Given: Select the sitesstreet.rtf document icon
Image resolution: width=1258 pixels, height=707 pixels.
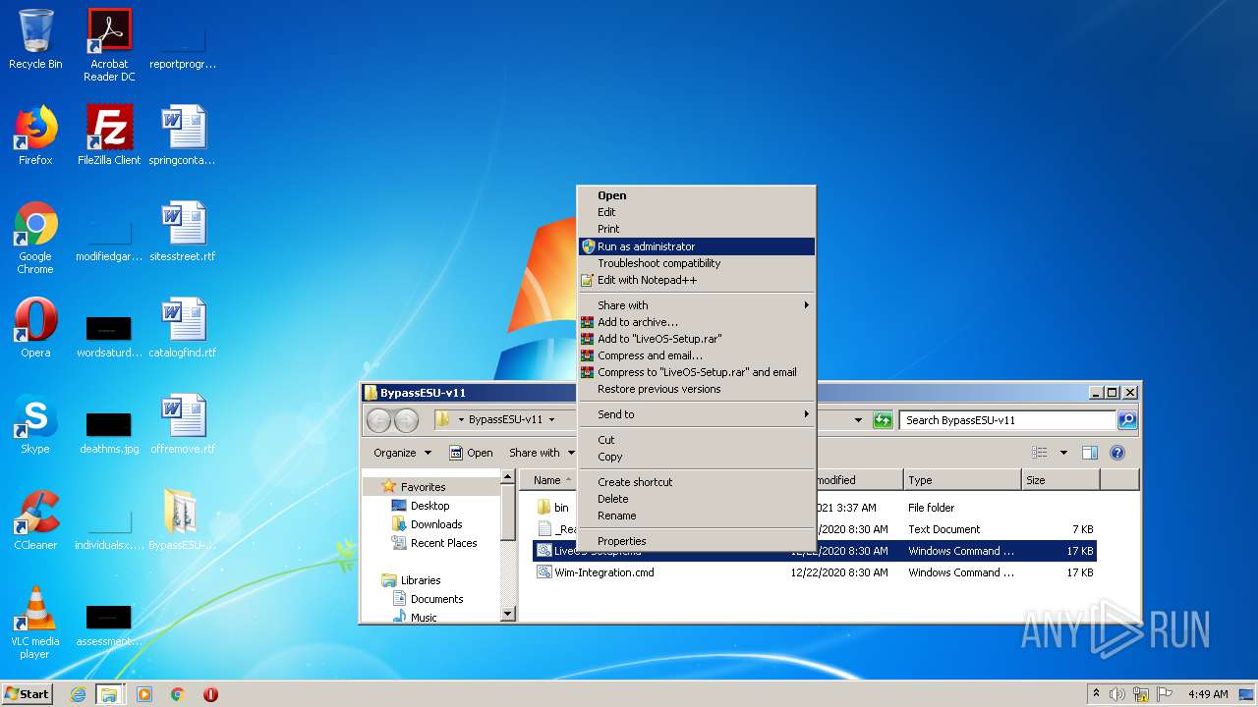Looking at the screenshot, I should pos(183,232).
